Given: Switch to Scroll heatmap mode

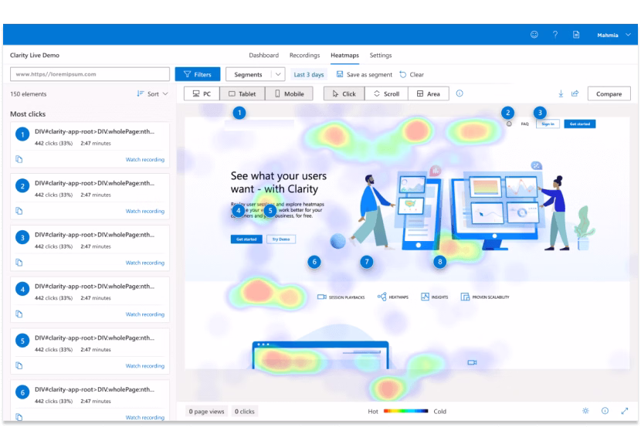Looking at the screenshot, I should pos(386,93).
